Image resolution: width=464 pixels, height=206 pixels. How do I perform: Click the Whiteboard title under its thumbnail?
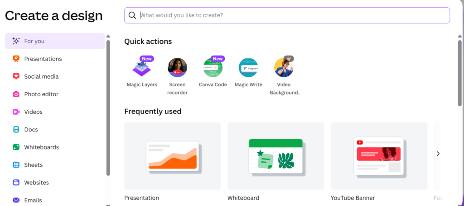pos(243,198)
